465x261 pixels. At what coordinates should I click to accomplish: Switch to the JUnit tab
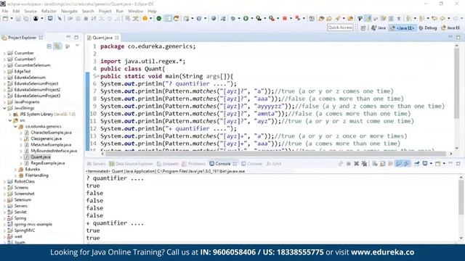[274, 164]
